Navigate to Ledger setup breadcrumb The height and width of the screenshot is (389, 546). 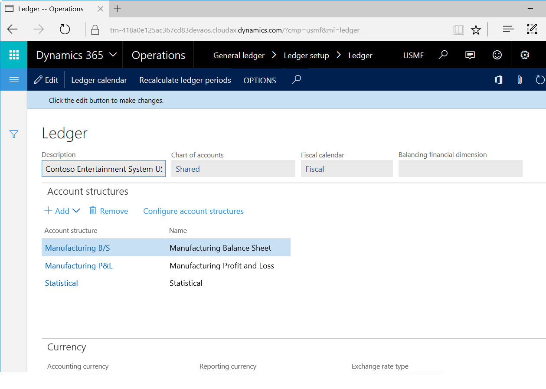click(306, 56)
